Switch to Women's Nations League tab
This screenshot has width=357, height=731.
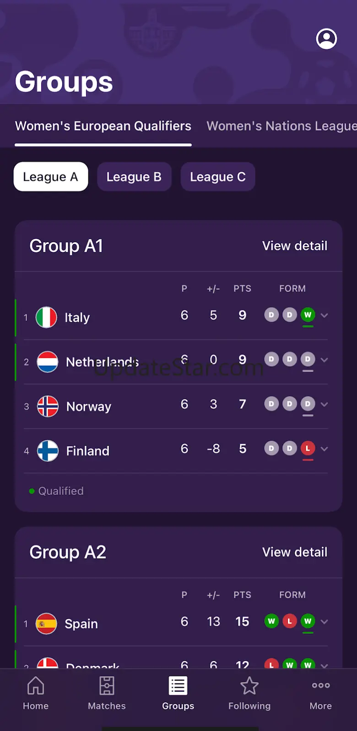[281, 126]
